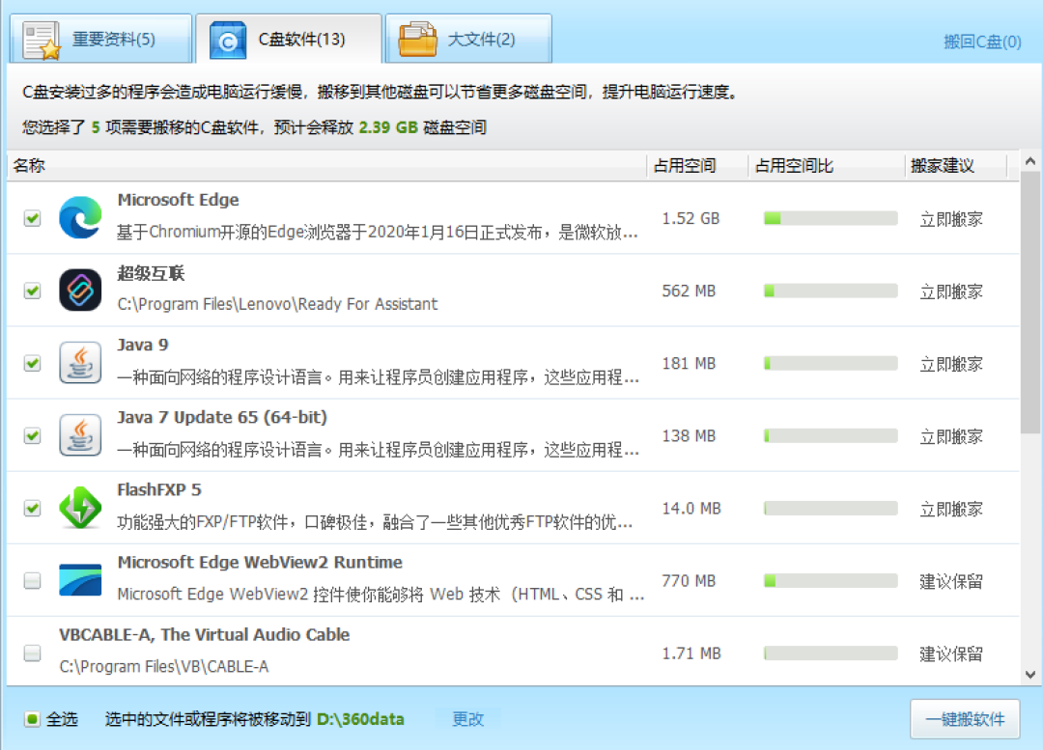This screenshot has height=750, width=1043.
Task: Select the Java 9 title text
Action: 143,345
